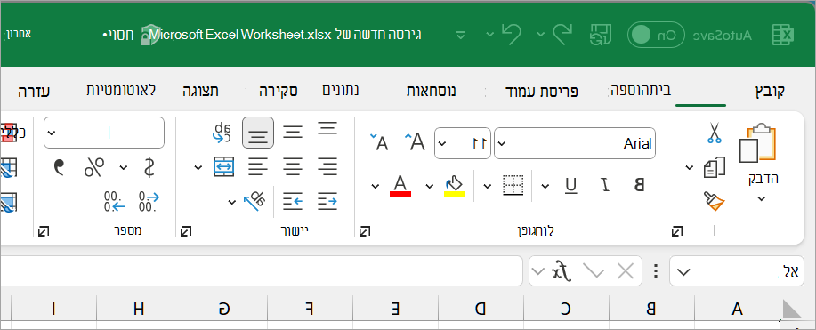Toggle the AutoSave switch
This screenshot has width=816, height=330.
tap(656, 35)
